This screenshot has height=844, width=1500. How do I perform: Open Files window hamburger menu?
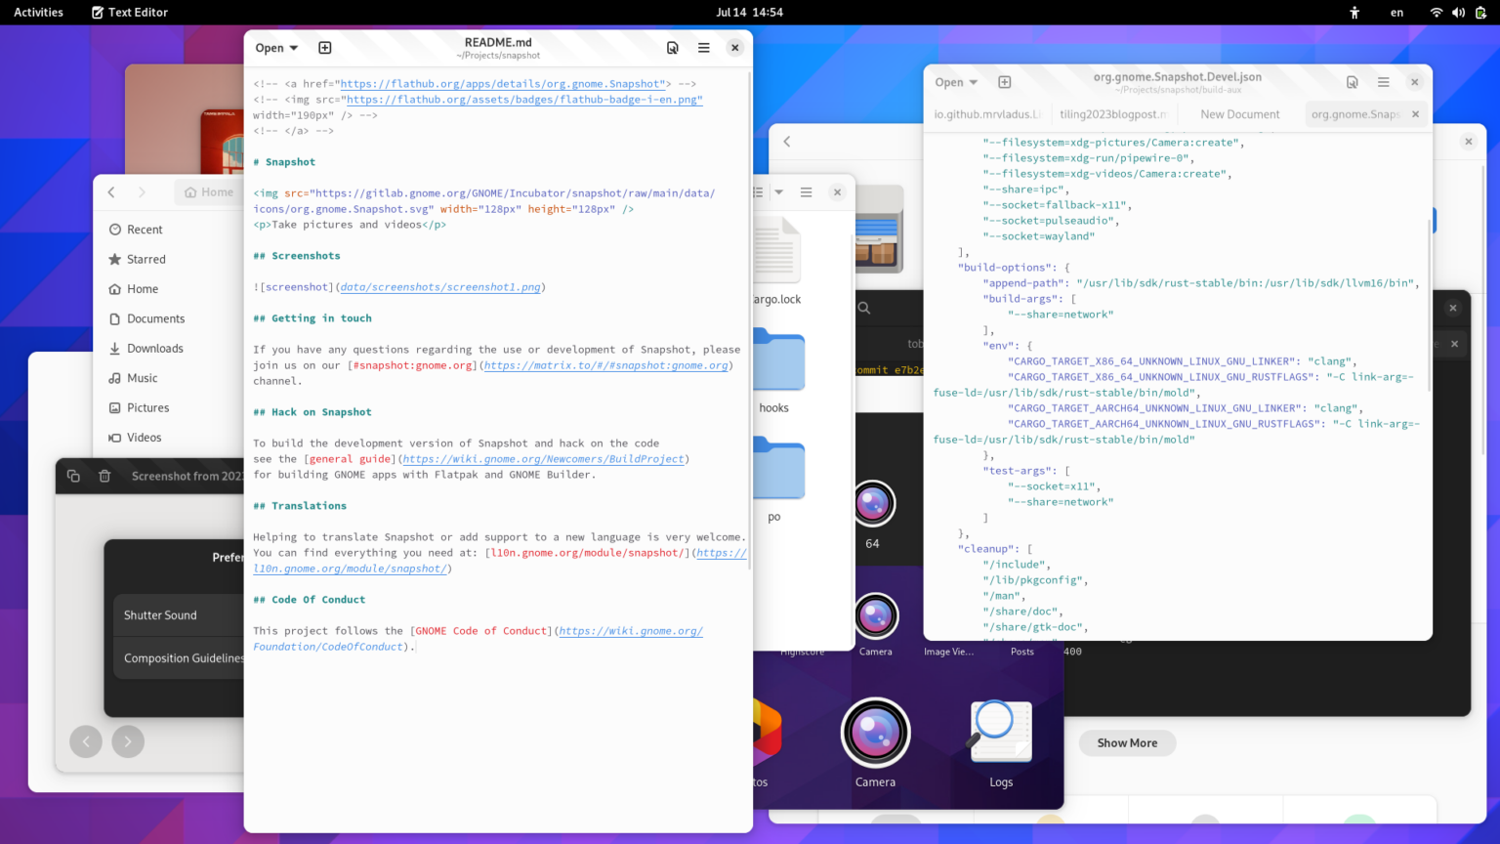[806, 192]
